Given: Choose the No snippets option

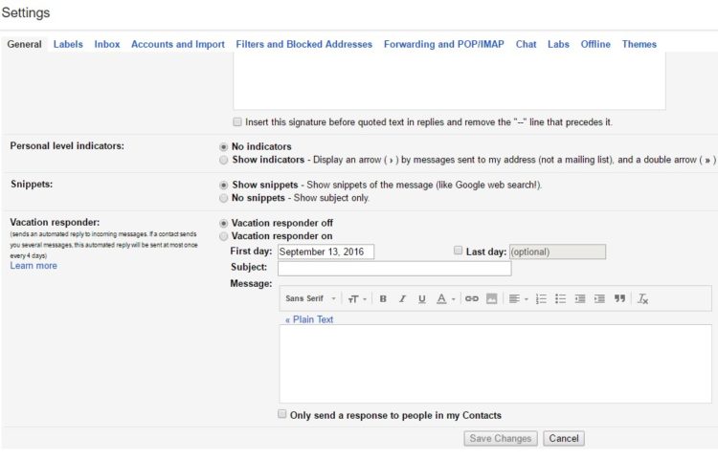Looking at the screenshot, I should point(224,198).
